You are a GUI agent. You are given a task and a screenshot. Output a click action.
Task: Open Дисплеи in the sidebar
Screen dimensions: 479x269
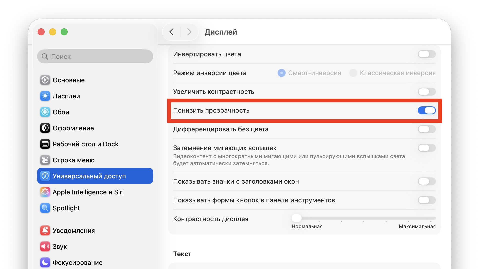coord(95,96)
